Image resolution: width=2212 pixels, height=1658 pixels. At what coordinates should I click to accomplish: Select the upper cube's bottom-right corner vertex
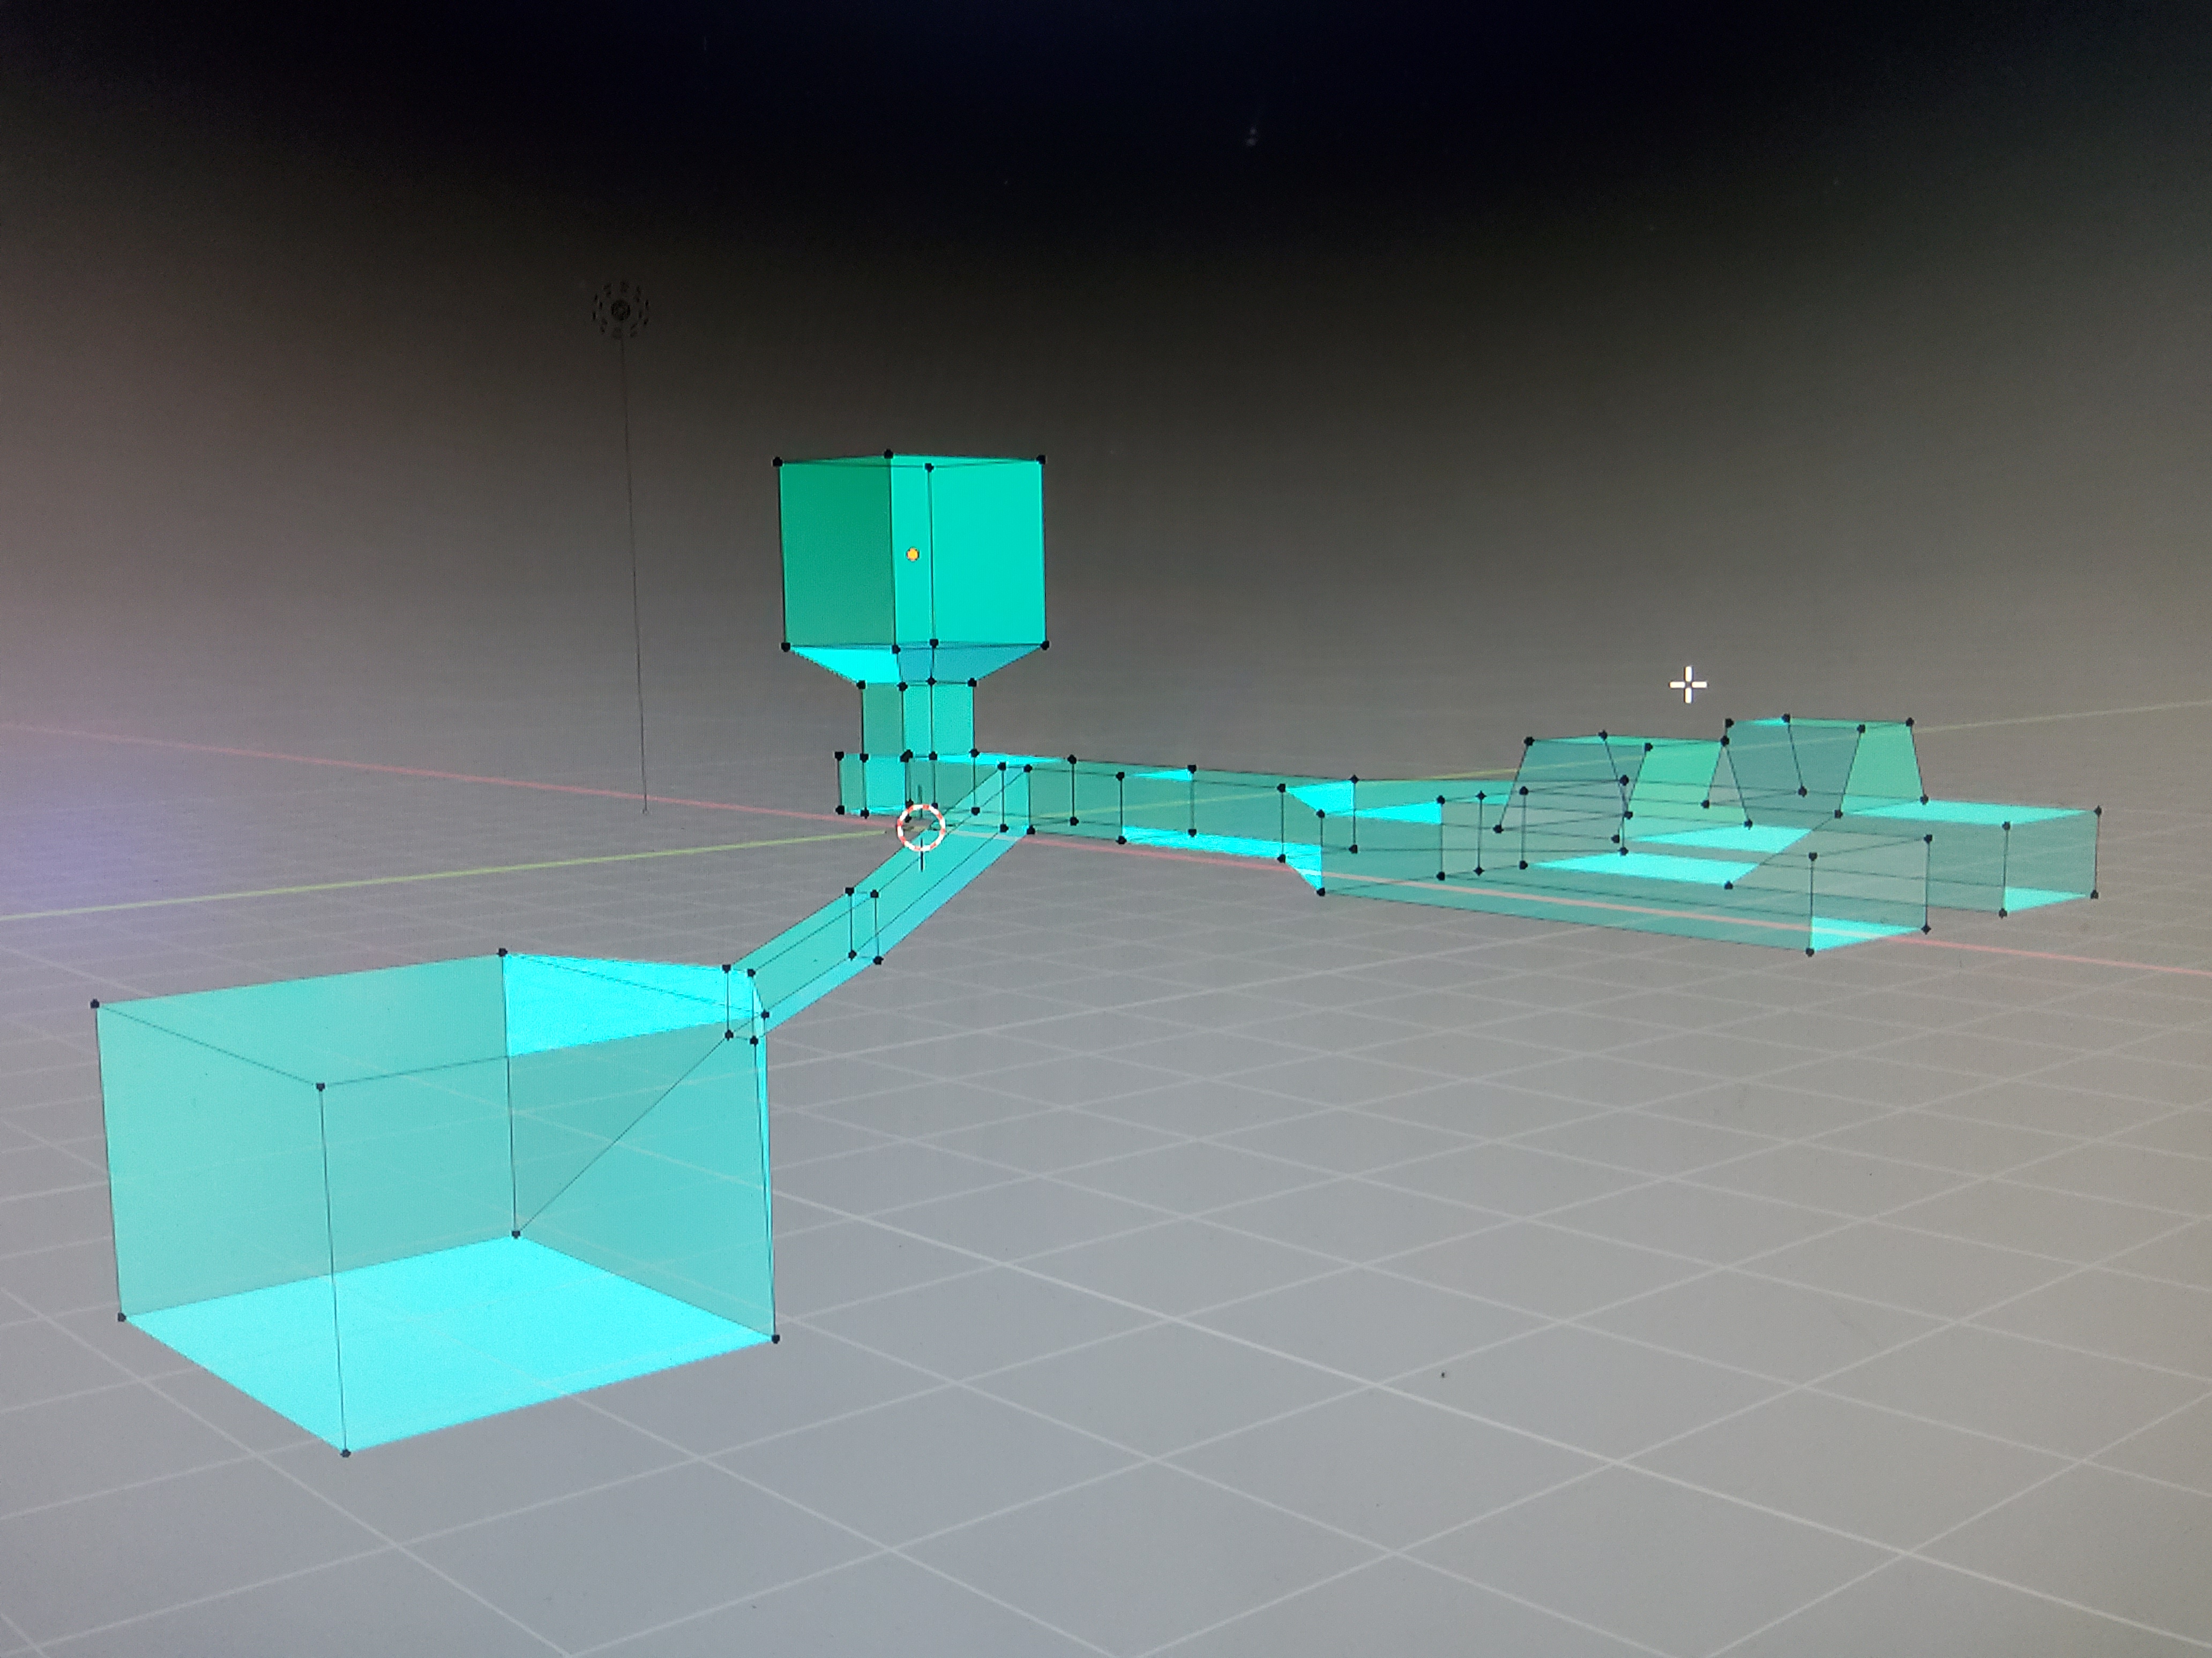click(x=1045, y=646)
